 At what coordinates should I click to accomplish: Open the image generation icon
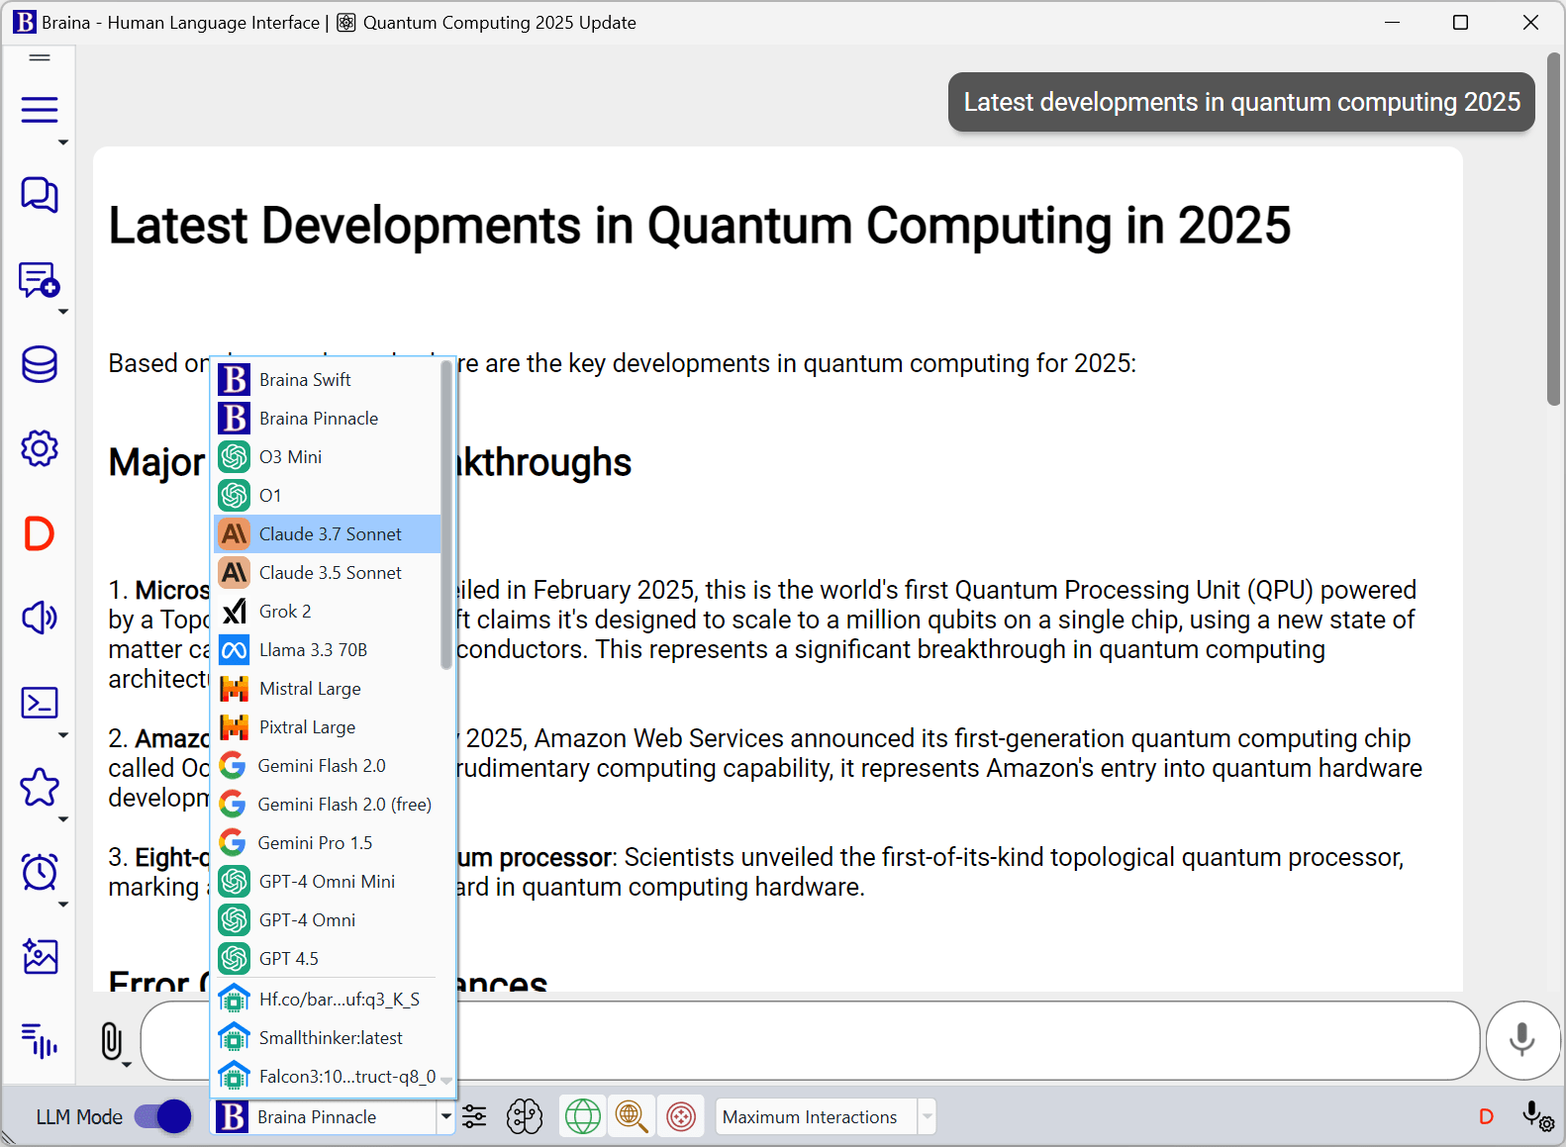tap(40, 956)
